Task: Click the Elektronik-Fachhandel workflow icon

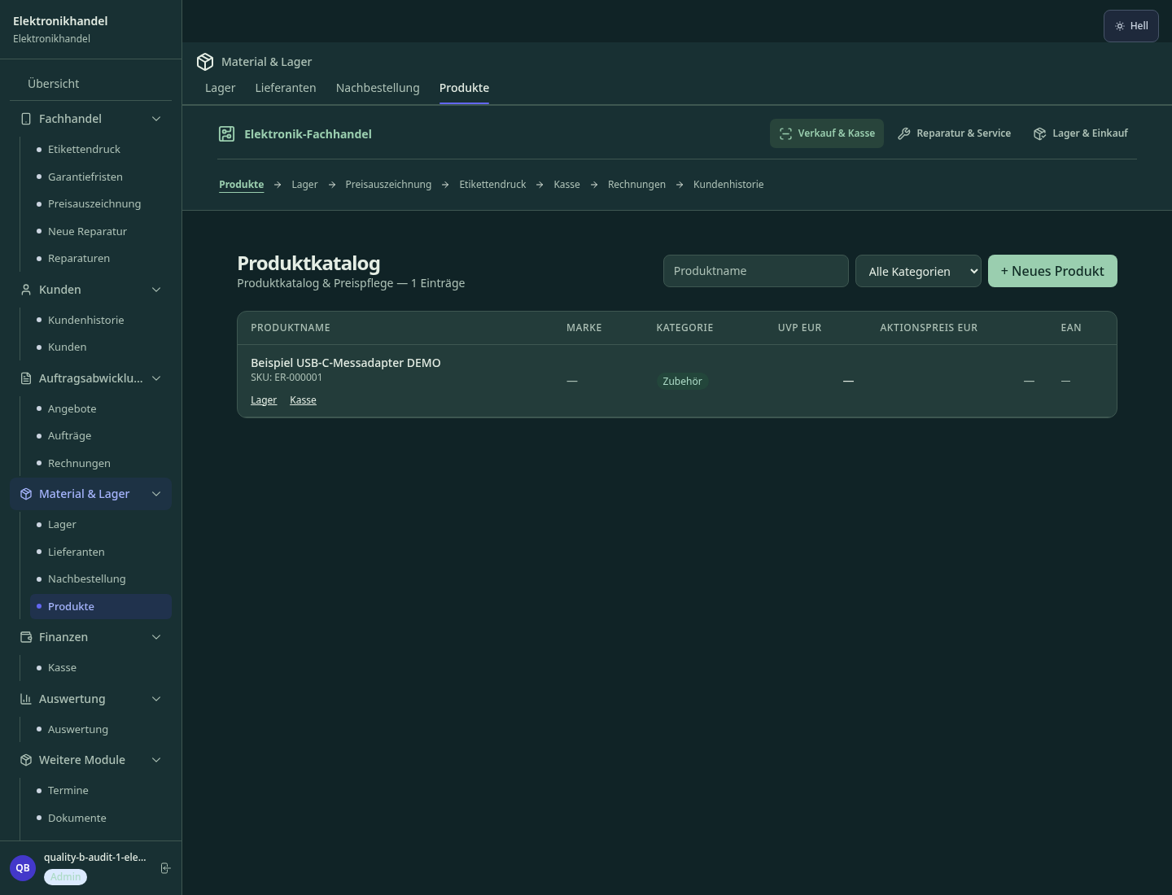Action: pos(226,134)
